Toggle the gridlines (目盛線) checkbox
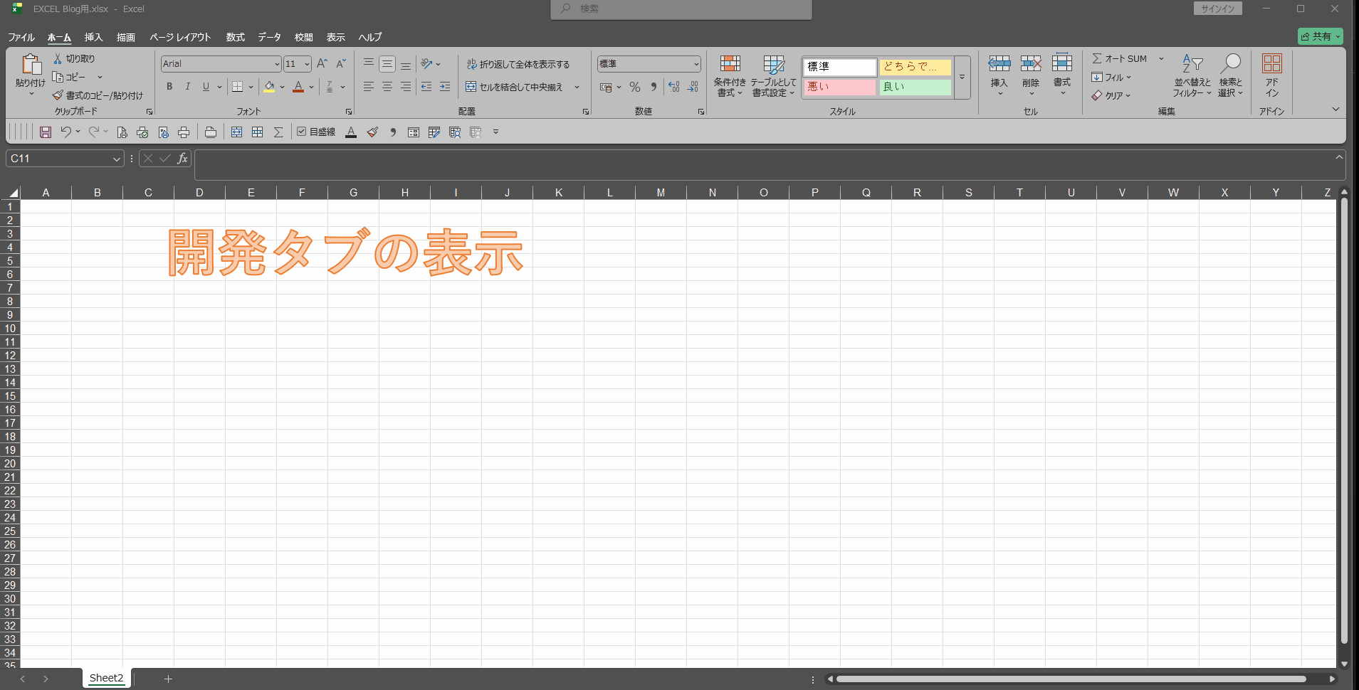Image resolution: width=1359 pixels, height=690 pixels. point(302,132)
